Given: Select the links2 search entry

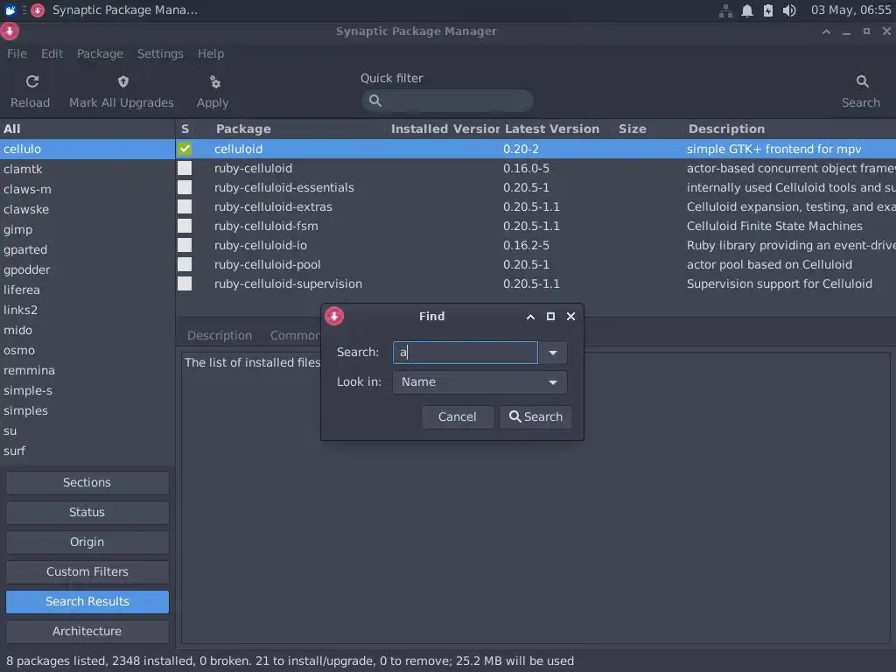Looking at the screenshot, I should pyautogui.click(x=87, y=310).
